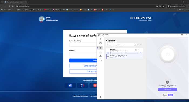Open the Chrome three-dot menu
189x102 pixels.
[188, 6]
